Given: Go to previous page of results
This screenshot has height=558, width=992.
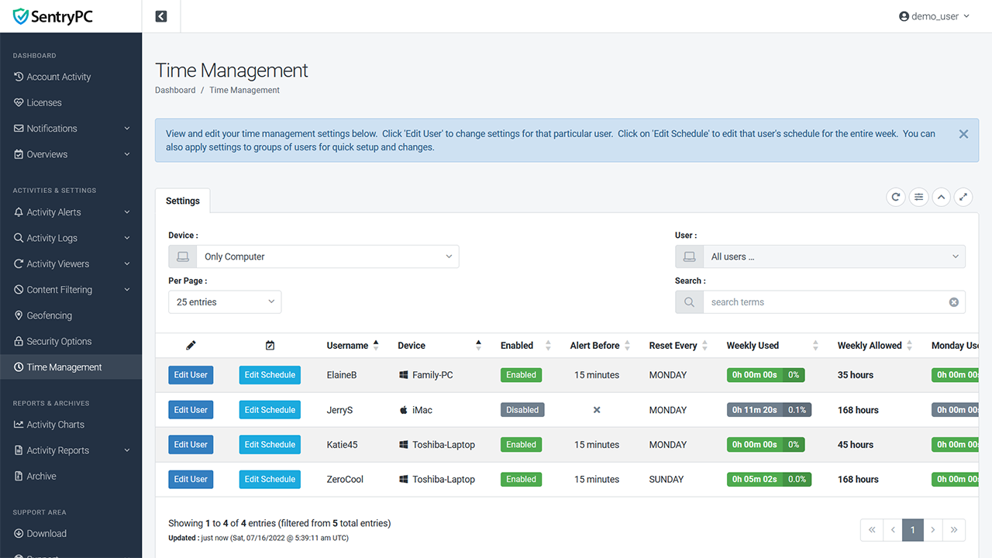Looking at the screenshot, I should point(893,530).
